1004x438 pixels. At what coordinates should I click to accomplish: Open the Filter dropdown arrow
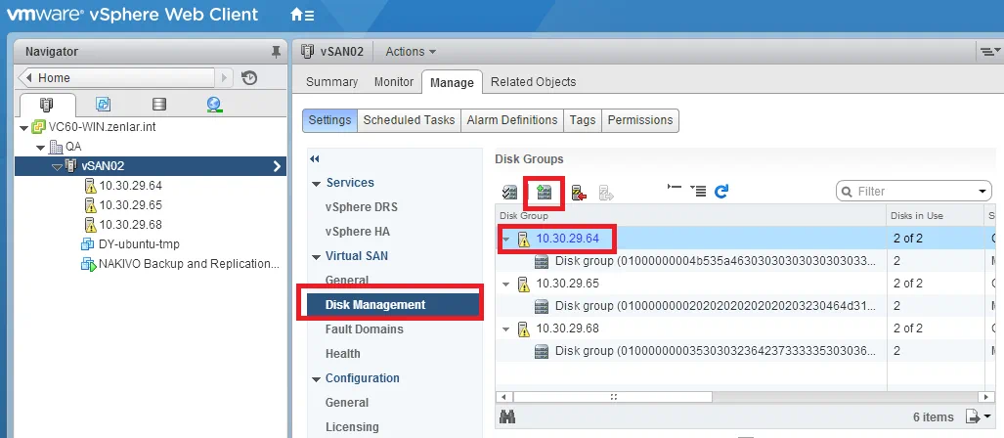(982, 192)
